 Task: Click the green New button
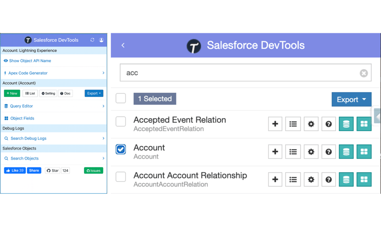12,93
